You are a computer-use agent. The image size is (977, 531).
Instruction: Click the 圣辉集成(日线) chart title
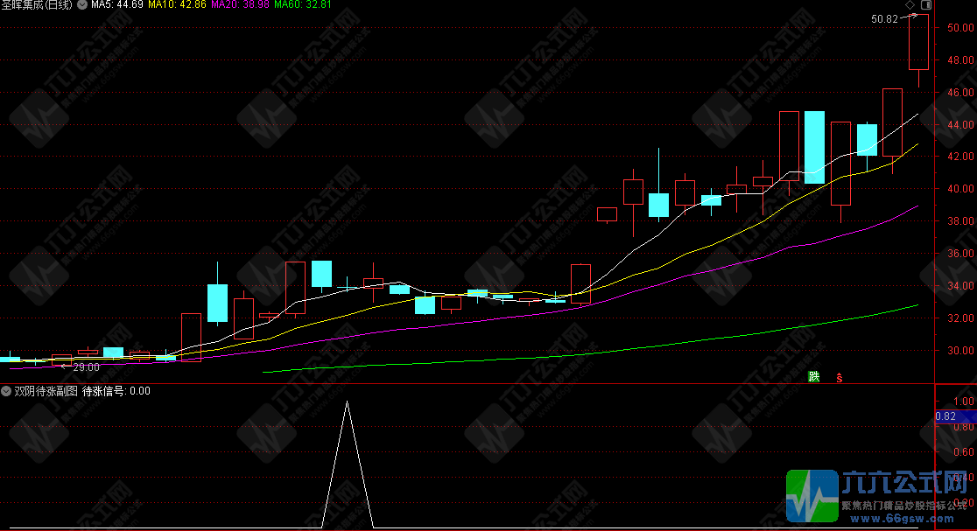point(38,5)
